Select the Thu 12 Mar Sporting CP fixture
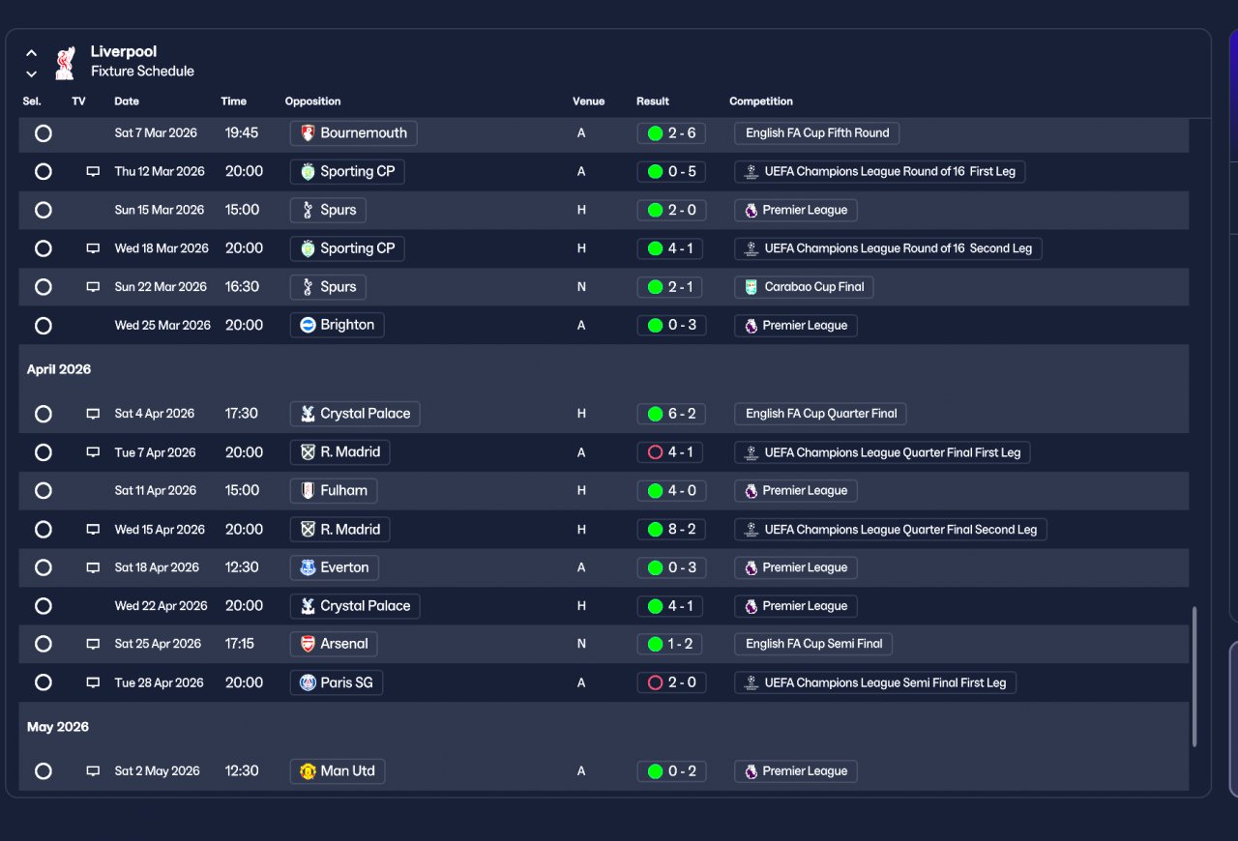The image size is (1238, 841). 43,171
